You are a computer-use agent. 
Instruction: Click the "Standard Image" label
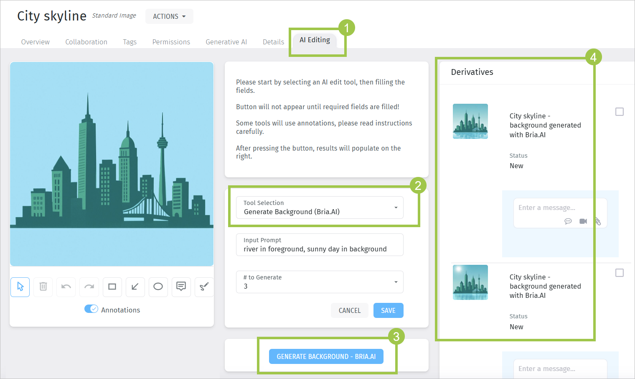114,15
